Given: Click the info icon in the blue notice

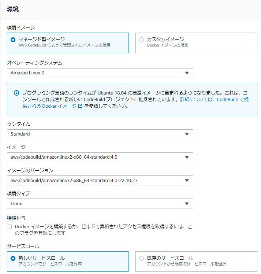Looking at the screenshot, I should [x=16, y=93].
